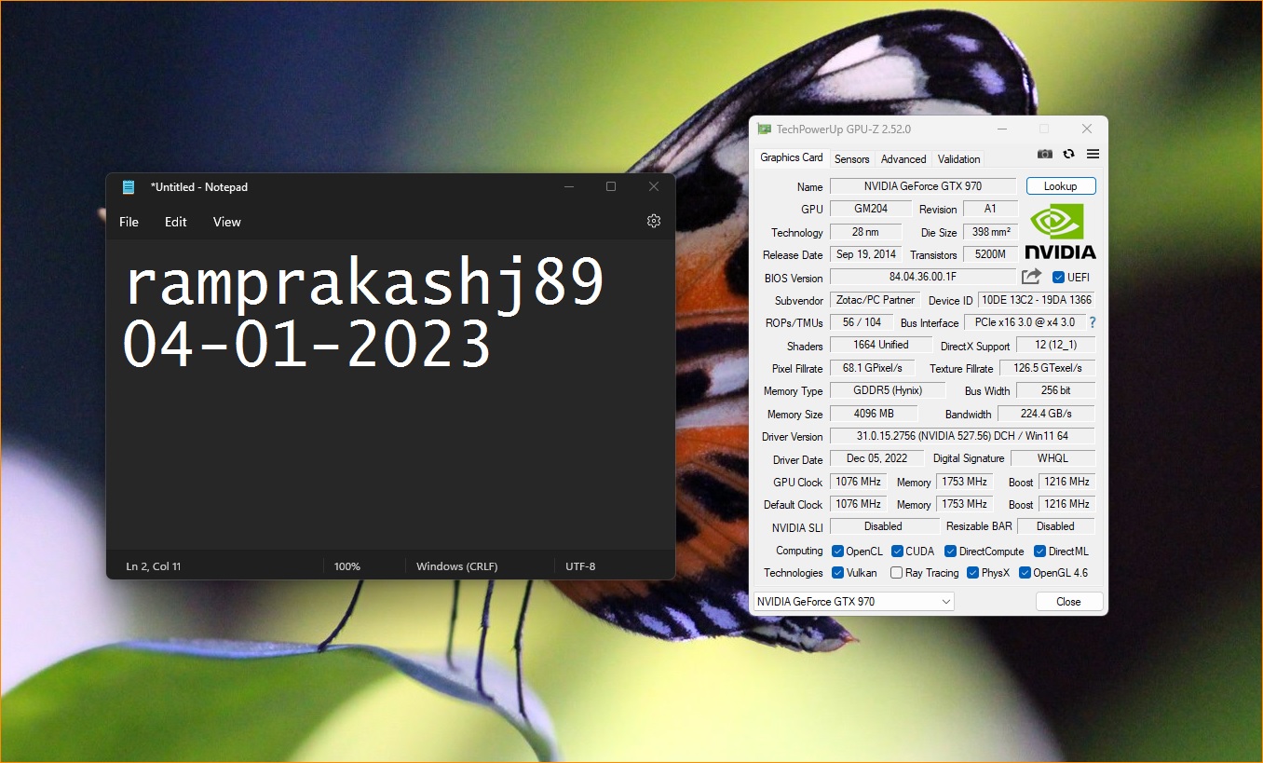Click the GPU-Z title bar app icon
Screen dimensions: 1263x763
click(x=764, y=129)
